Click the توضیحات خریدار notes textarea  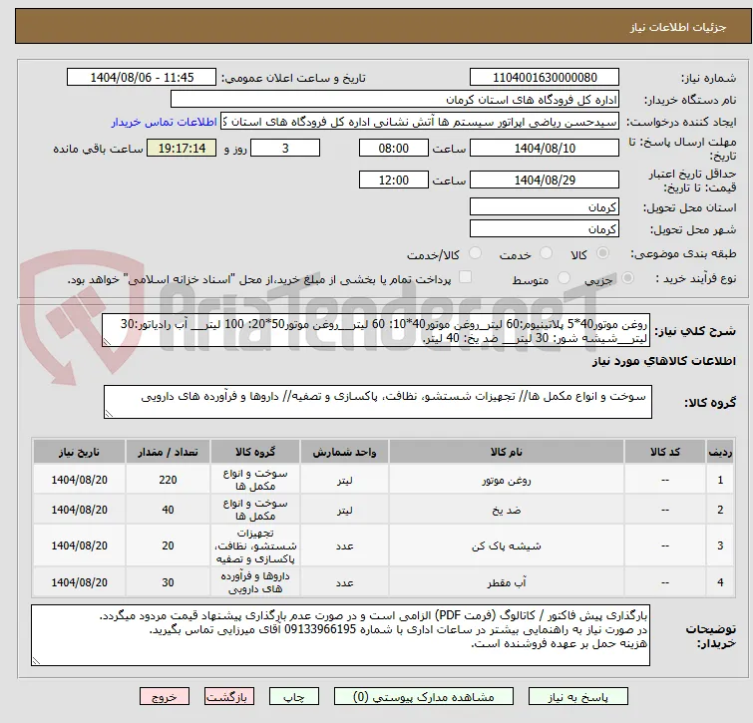340,635
